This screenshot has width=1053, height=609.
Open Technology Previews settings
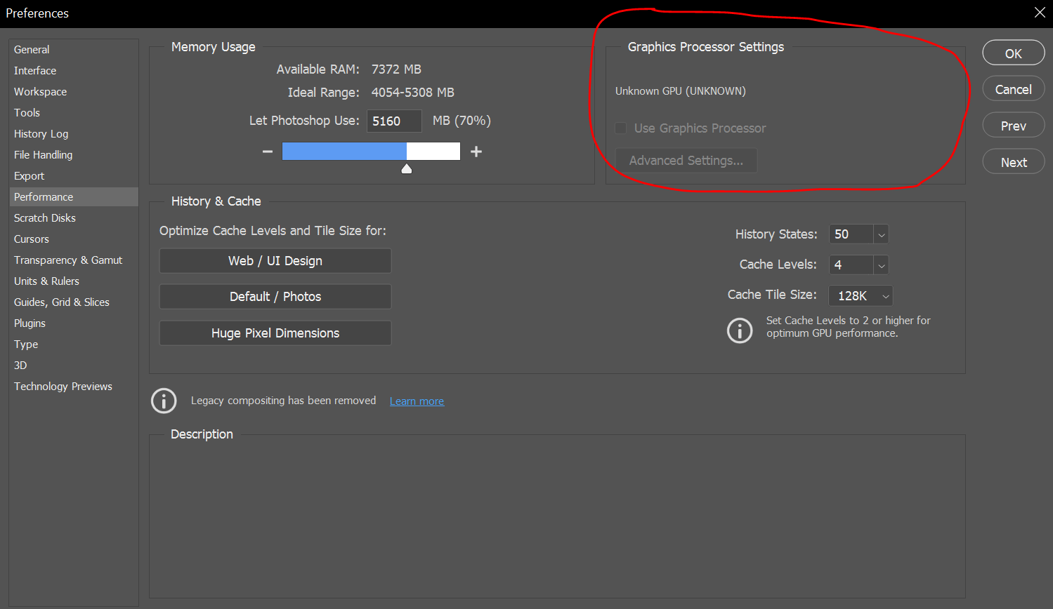click(63, 386)
